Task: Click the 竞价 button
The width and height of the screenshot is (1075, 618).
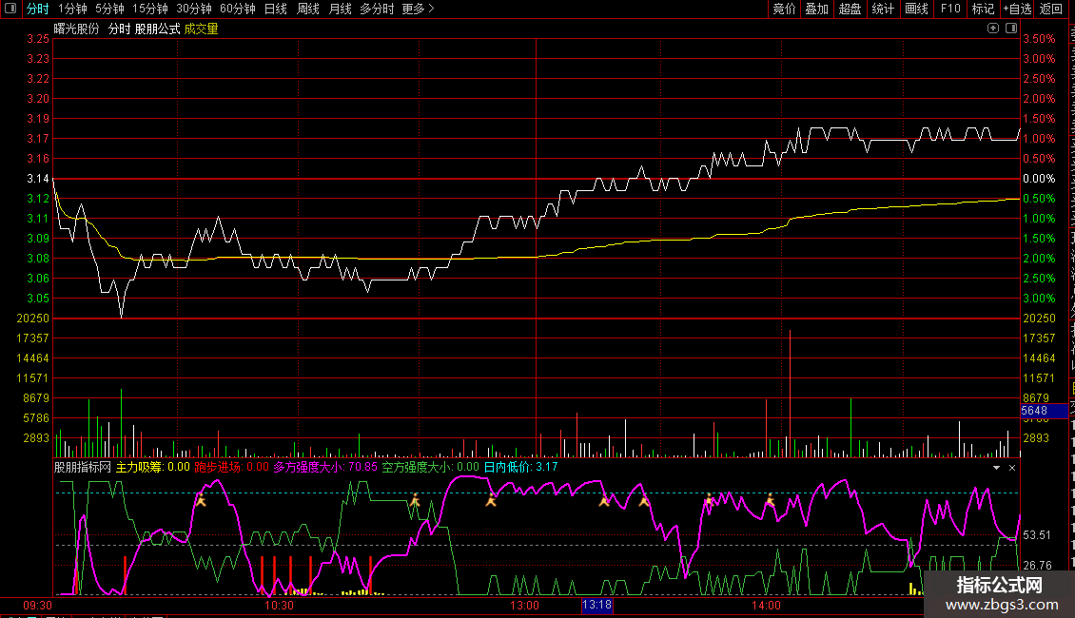Action: pos(784,9)
